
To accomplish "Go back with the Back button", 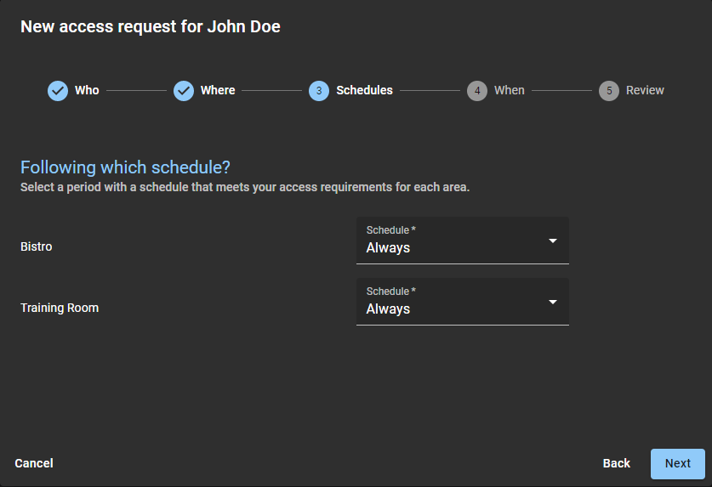I will click(617, 463).
